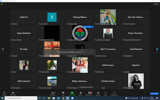Expand share options arrow beside Share Screen

click(75, 93)
